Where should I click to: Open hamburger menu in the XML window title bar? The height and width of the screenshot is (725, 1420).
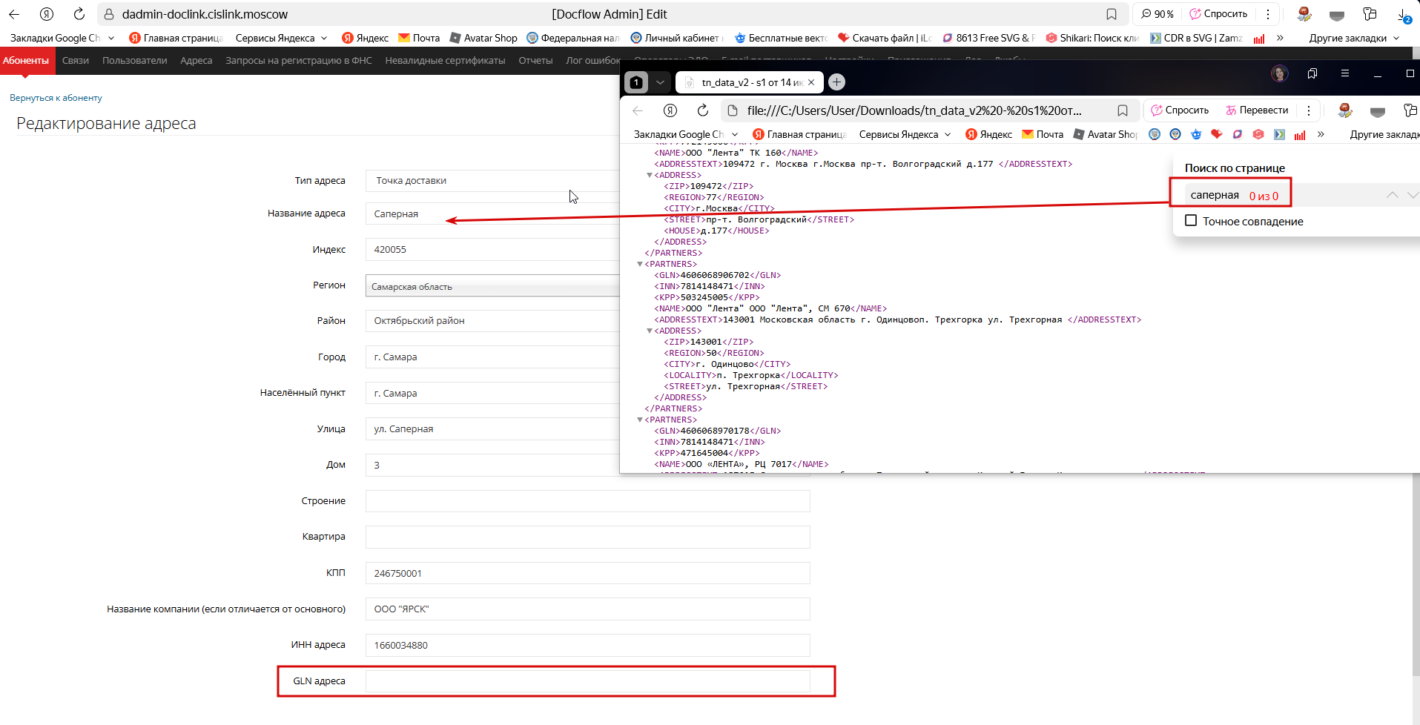[1344, 73]
